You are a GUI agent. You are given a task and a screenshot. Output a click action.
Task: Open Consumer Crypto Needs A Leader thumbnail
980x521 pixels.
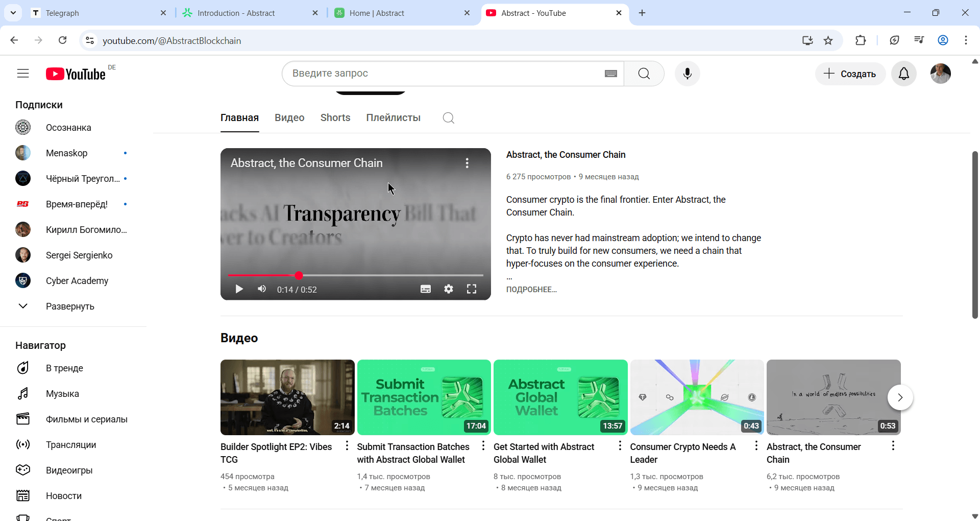pos(697,397)
